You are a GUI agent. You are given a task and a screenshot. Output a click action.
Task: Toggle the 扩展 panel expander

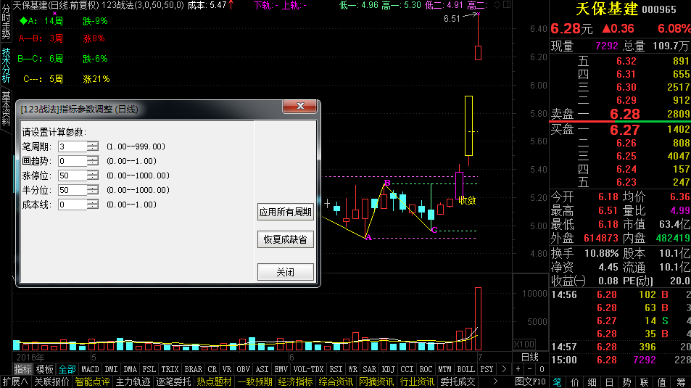[x=15, y=381]
